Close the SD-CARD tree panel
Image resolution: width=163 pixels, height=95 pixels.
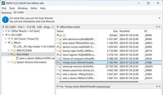click(53, 27)
